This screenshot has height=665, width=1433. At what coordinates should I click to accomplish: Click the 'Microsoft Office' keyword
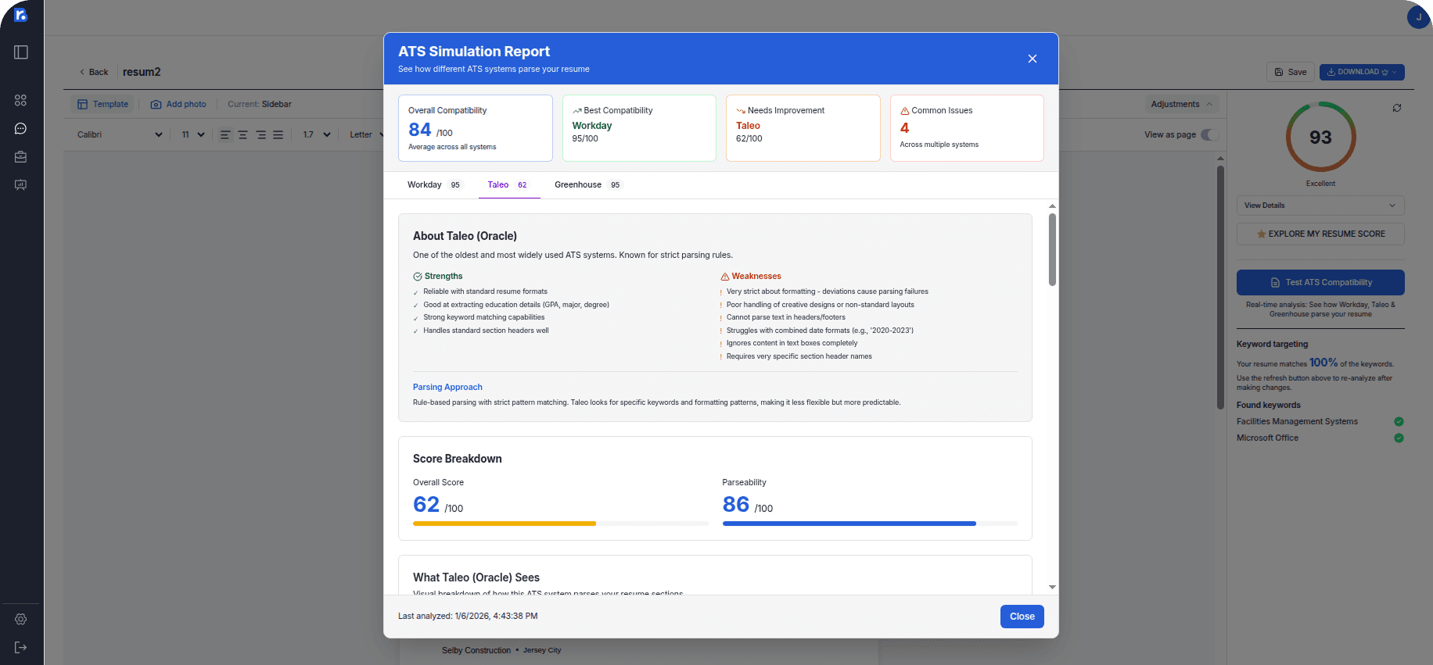coord(1267,438)
